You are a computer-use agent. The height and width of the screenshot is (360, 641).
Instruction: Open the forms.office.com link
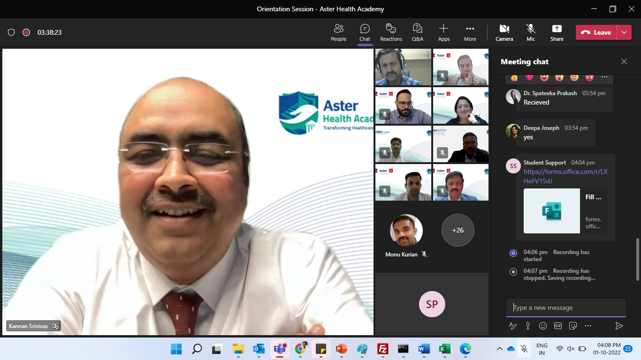tap(565, 176)
